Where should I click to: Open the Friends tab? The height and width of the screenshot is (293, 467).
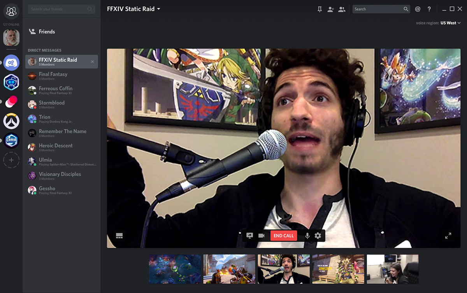click(x=47, y=32)
